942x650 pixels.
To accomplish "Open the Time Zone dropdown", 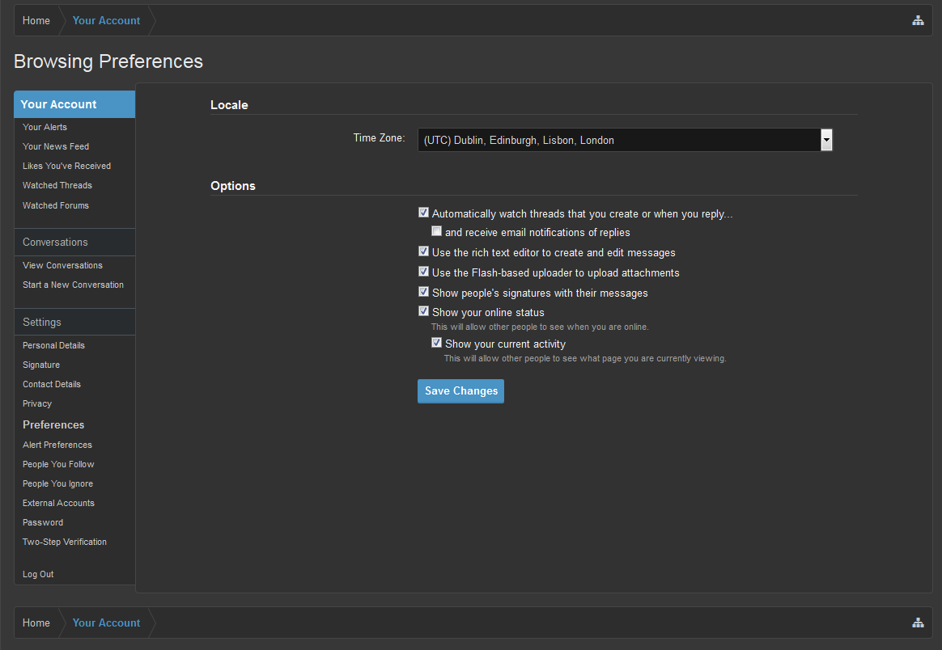I will click(x=625, y=140).
